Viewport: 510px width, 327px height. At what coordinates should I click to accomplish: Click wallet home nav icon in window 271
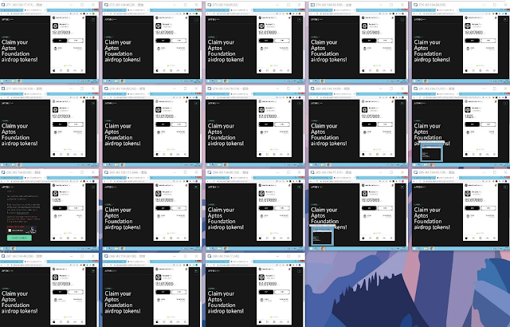click(x=54, y=71)
